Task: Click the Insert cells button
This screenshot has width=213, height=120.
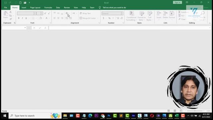Action: tap(159, 16)
